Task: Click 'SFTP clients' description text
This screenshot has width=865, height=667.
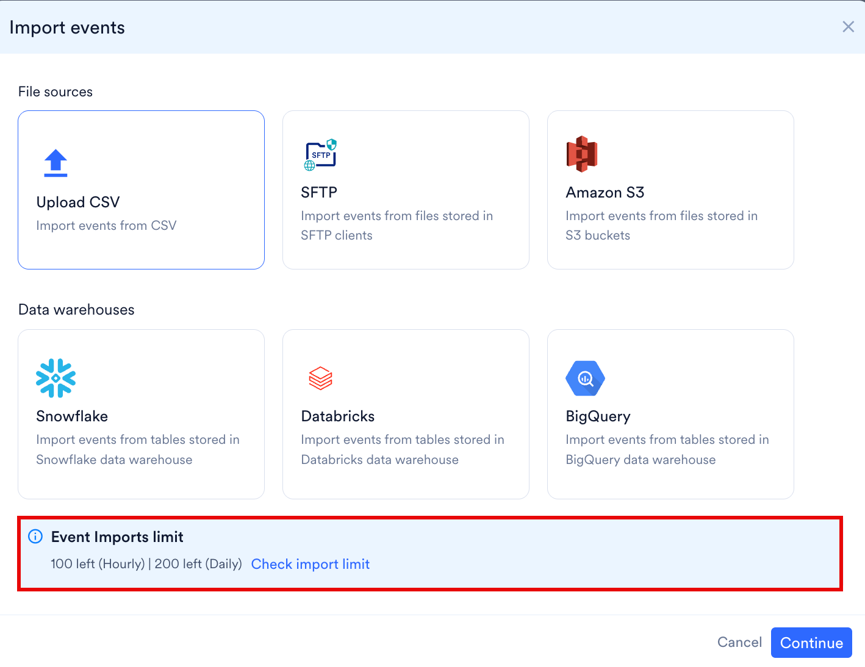Action: pos(337,235)
